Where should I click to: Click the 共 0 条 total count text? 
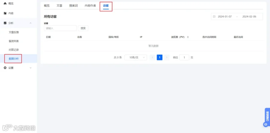[x=118, y=57]
